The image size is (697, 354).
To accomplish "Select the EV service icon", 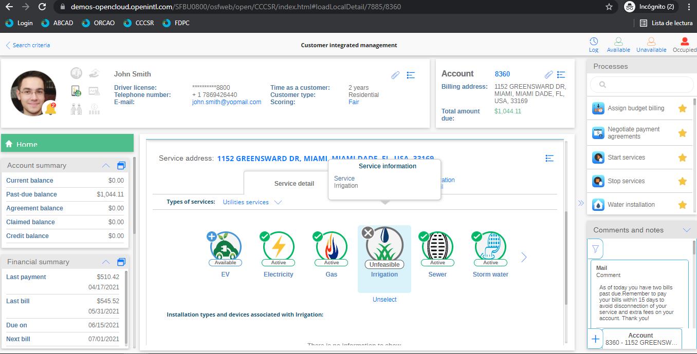I will pyautogui.click(x=226, y=247).
